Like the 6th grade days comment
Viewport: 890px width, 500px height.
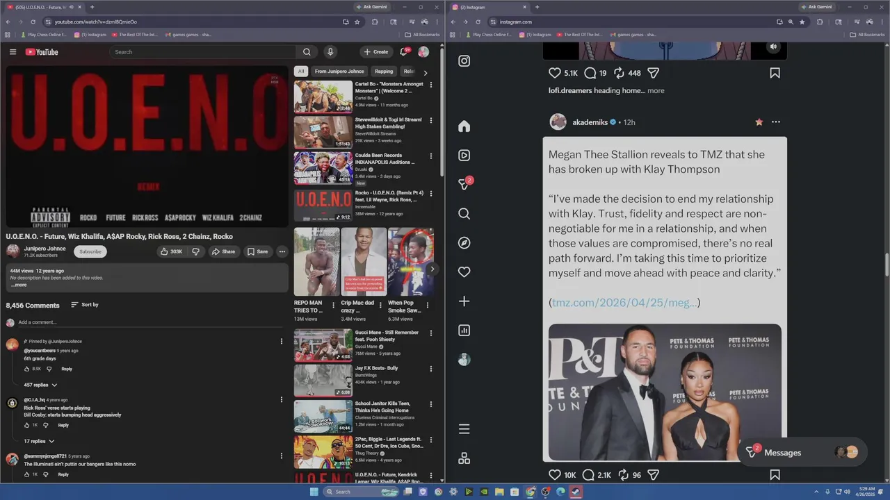click(27, 369)
